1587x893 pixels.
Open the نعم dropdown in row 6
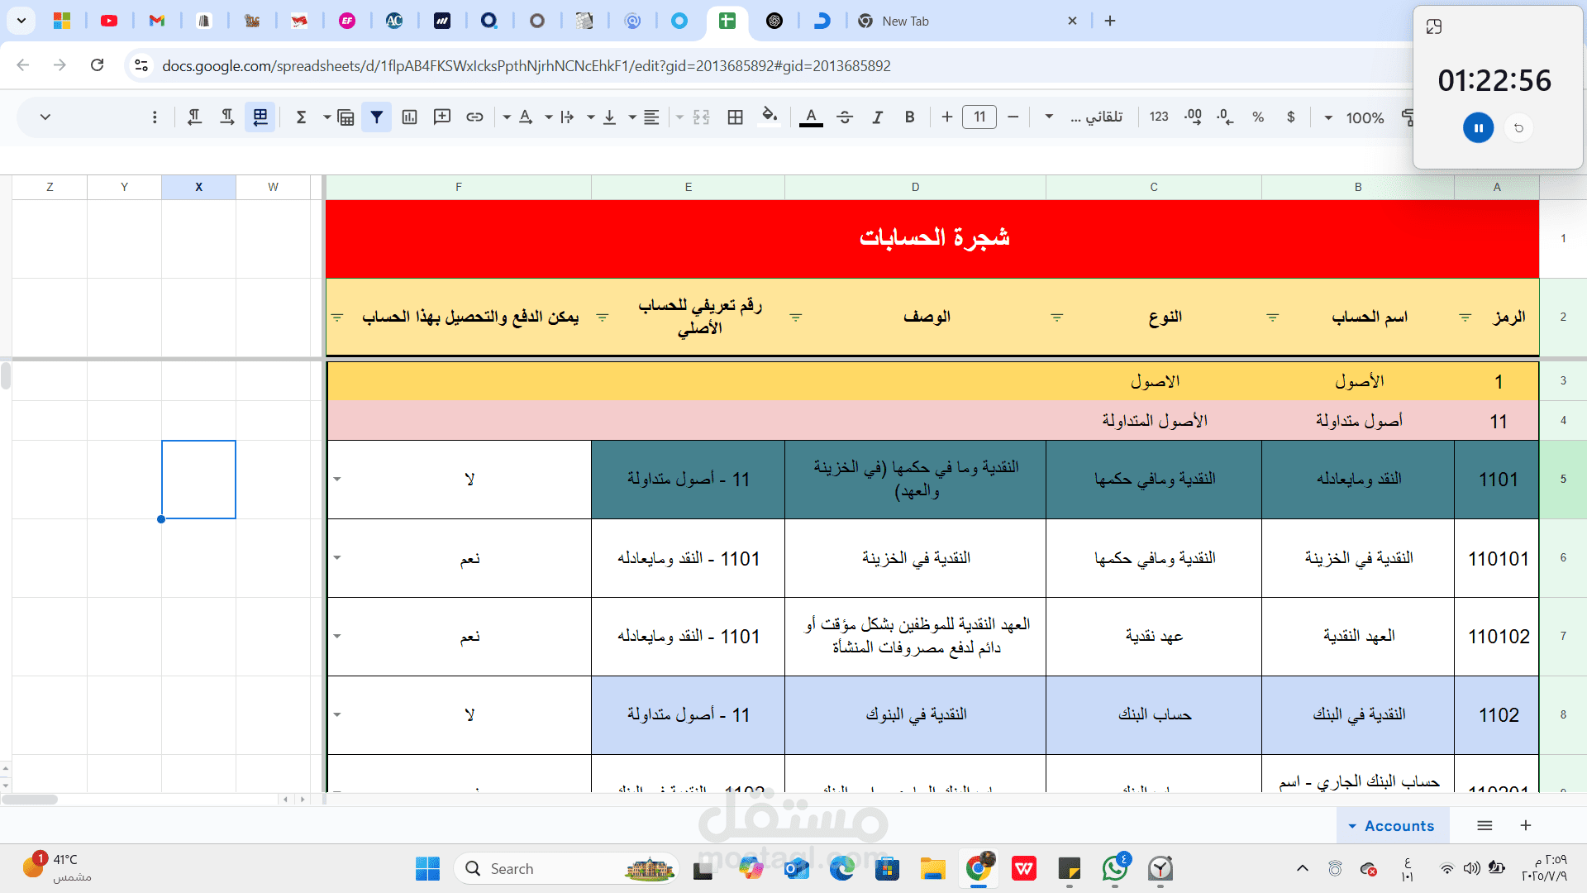[x=336, y=558]
